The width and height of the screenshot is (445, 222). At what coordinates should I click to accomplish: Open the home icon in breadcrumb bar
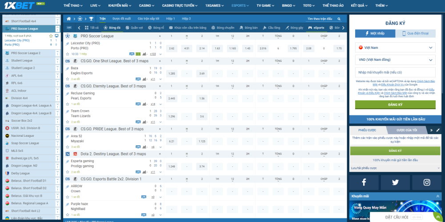click(x=69, y=19)
